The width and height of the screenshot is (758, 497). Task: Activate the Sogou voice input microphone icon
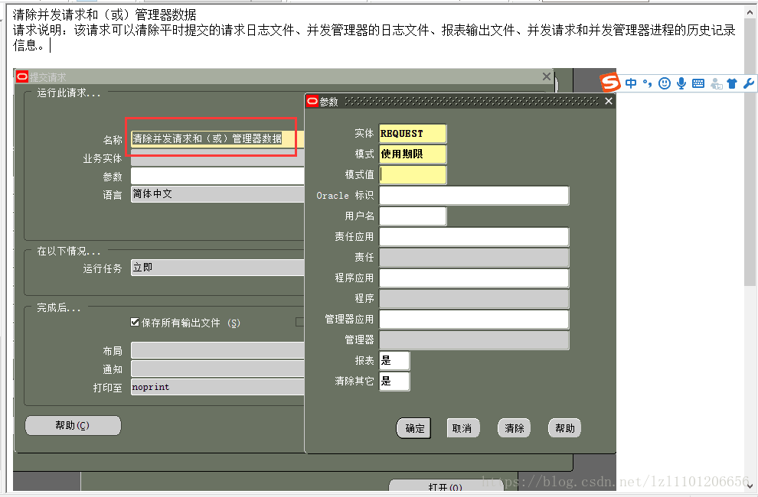pos(681,83)
